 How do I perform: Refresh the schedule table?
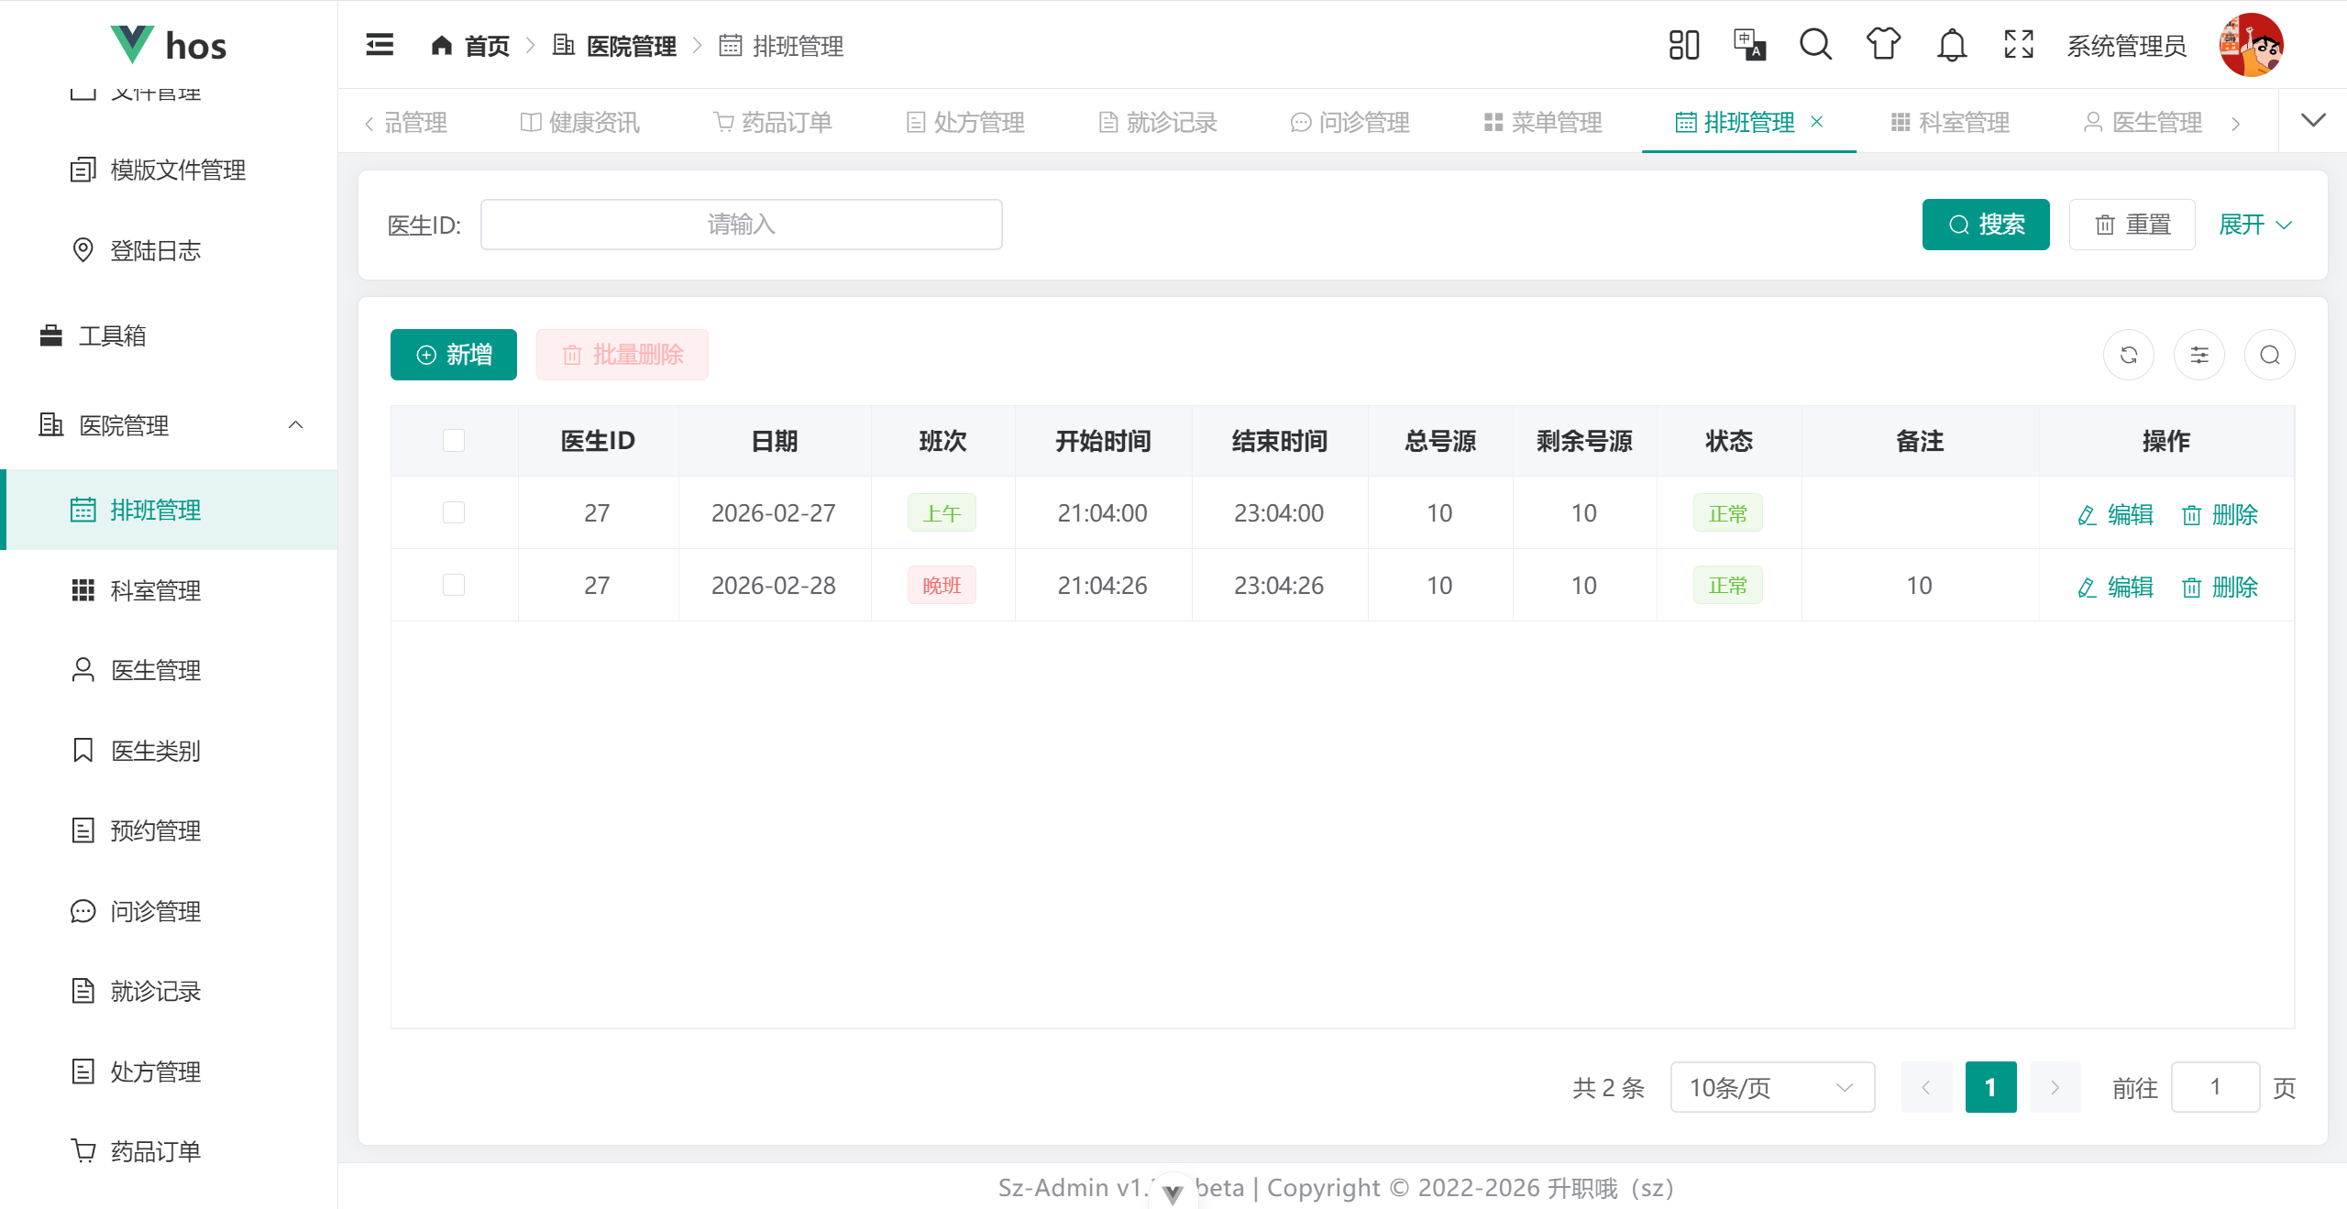pyautogui.click(x=2129, y=355)
